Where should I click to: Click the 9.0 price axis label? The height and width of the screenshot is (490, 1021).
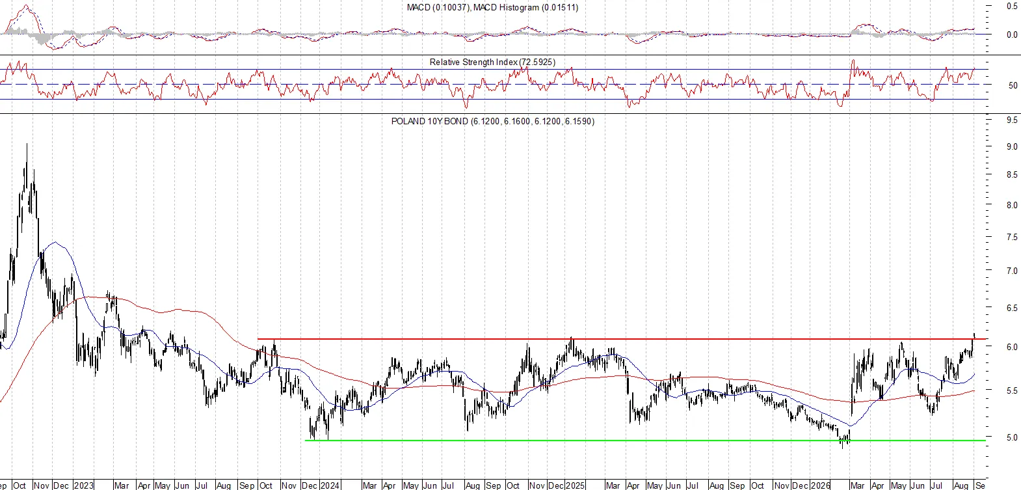[1012, 147]
